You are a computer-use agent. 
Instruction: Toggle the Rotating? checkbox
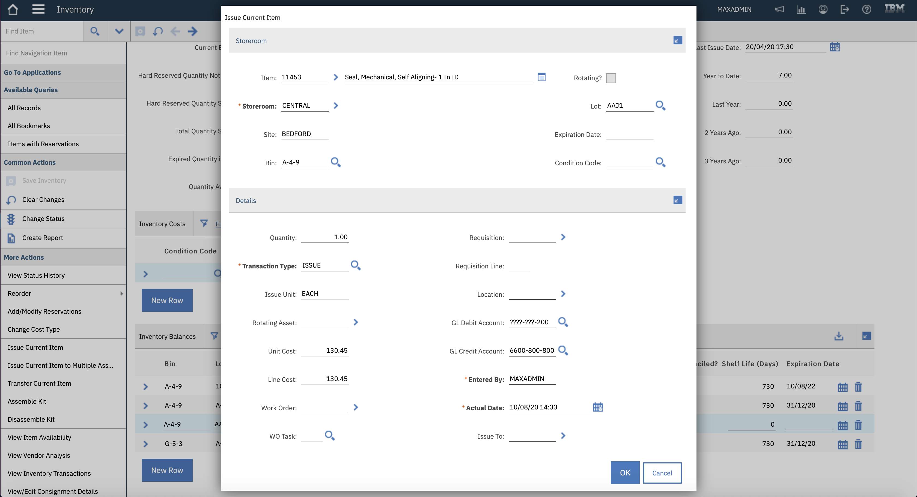611,78
